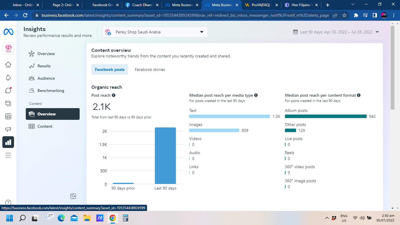Image resolution: width=400 pixels, height=225 pixels.
Task: Click the Meta logo icon
Action: coord(8,32)
